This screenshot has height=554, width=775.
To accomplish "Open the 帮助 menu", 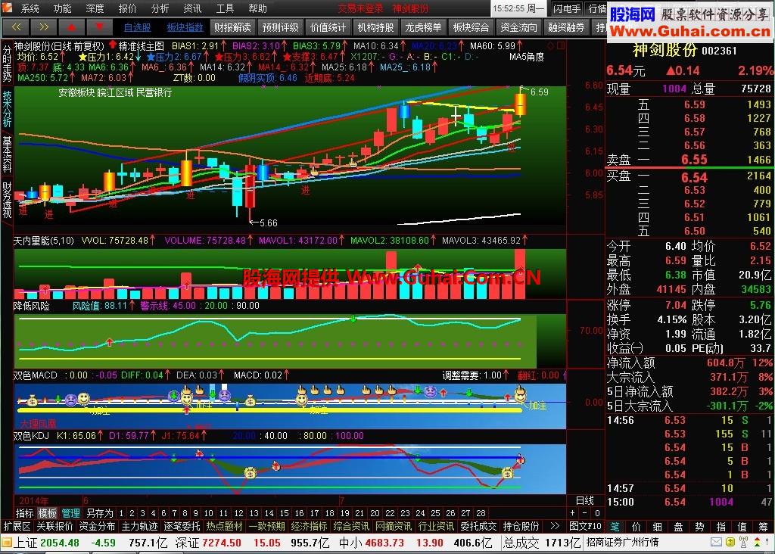I will pyautogui.click(x=257, y=8).
